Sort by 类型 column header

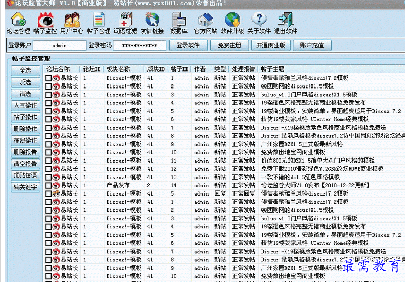220,69
